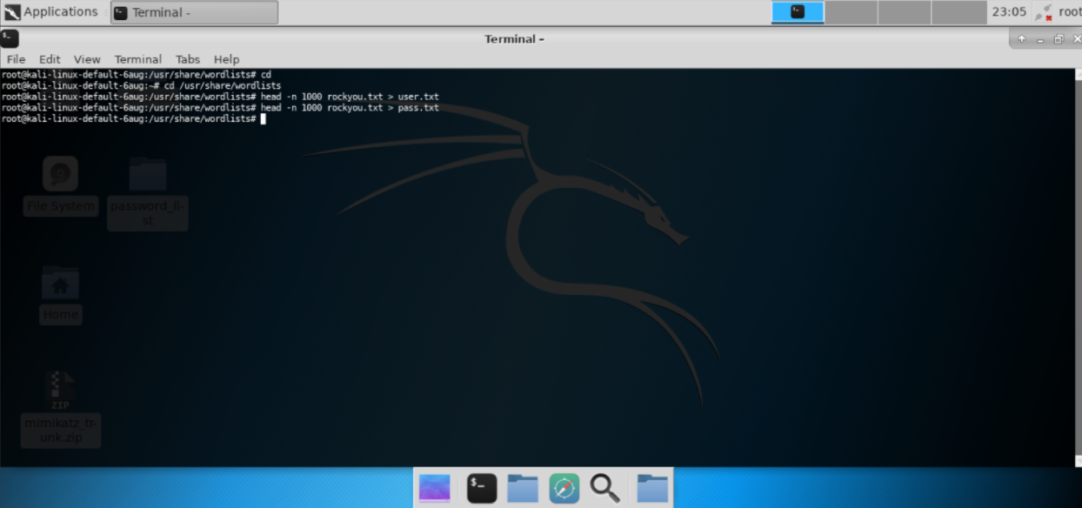Open the Terminal menu in the menu bar

[137, 59]
